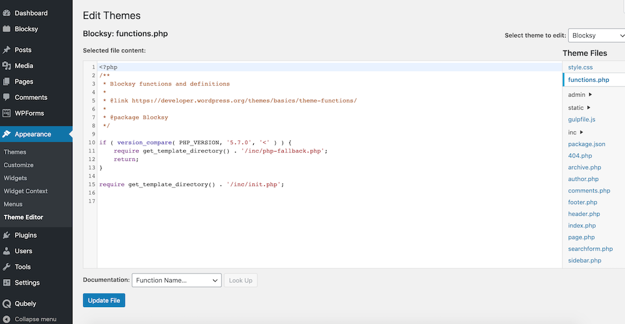Open page.php theme file

point(581,237)
